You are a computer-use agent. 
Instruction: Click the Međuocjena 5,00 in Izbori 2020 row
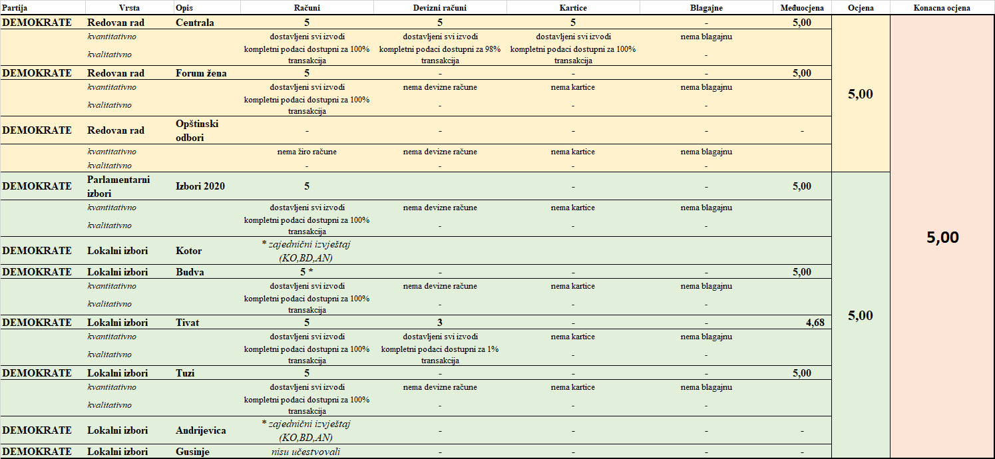pyautogui.click(x=802, y=186)
